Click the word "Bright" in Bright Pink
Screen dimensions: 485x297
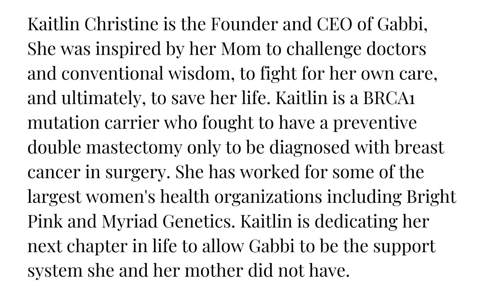point(431,197)
